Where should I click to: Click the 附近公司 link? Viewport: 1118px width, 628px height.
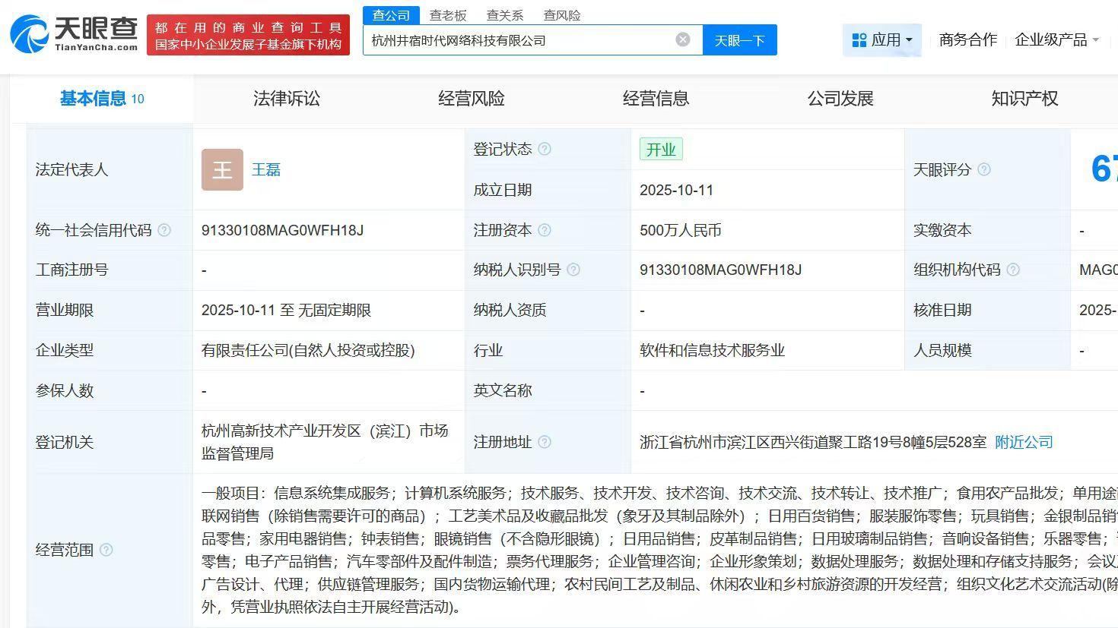click(1024, 442)
